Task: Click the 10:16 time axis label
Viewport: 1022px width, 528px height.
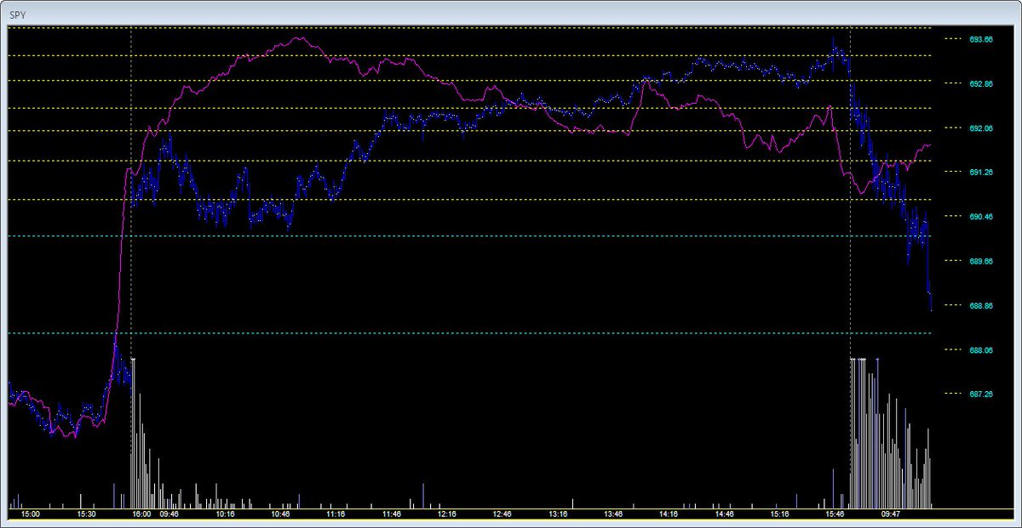Action: 225,514
